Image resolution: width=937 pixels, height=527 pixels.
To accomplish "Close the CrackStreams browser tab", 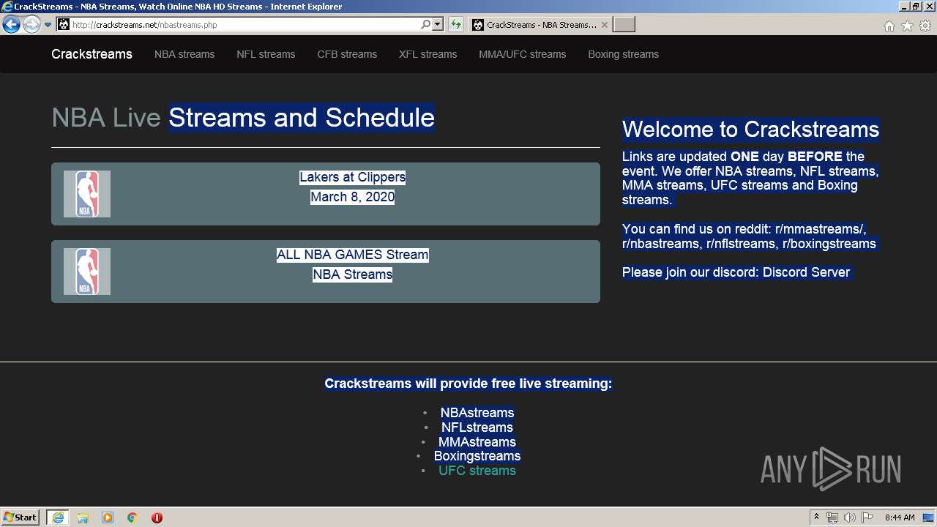I will tap(604, 25).
